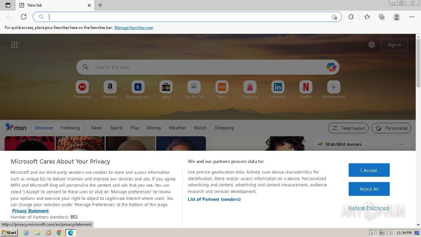Open the Privacy Statement link
The width and height of the screenshot is (421, 237).
click(x=30, y=211)
